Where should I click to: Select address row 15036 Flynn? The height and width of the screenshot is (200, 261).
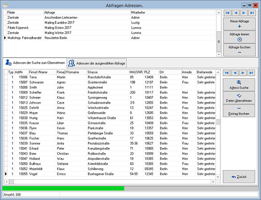(x=110, y=128)
